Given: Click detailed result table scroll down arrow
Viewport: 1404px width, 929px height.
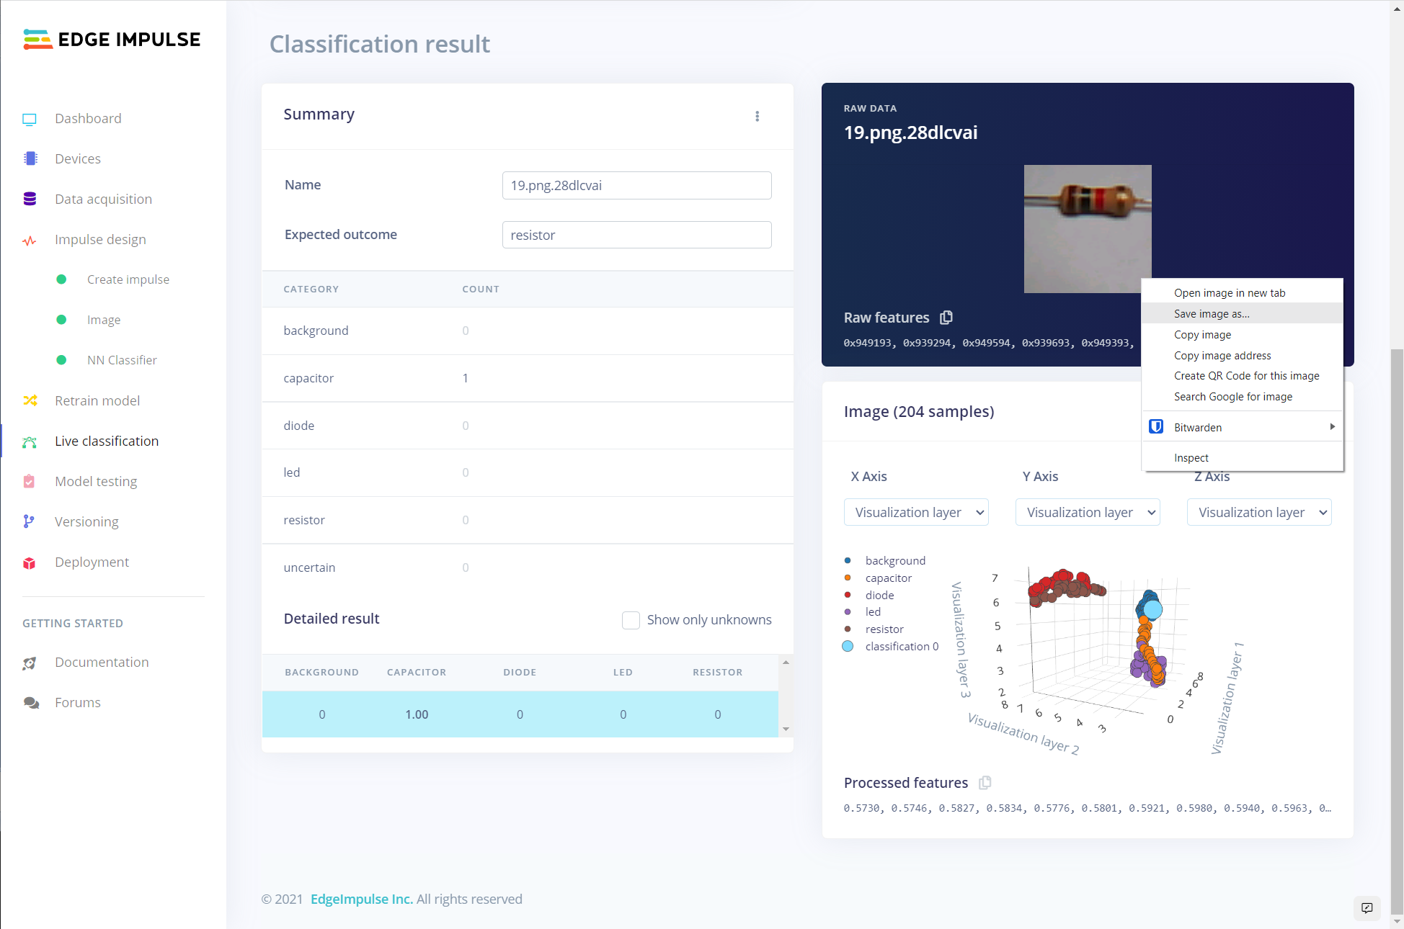Looking at the screenshot, I should coord(786,729).
